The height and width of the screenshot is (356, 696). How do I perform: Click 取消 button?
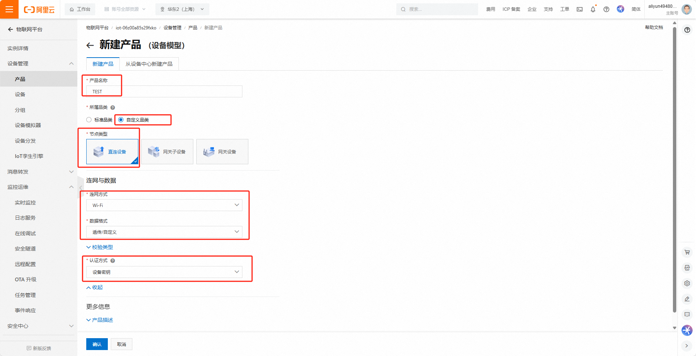(x=122, y=344)
